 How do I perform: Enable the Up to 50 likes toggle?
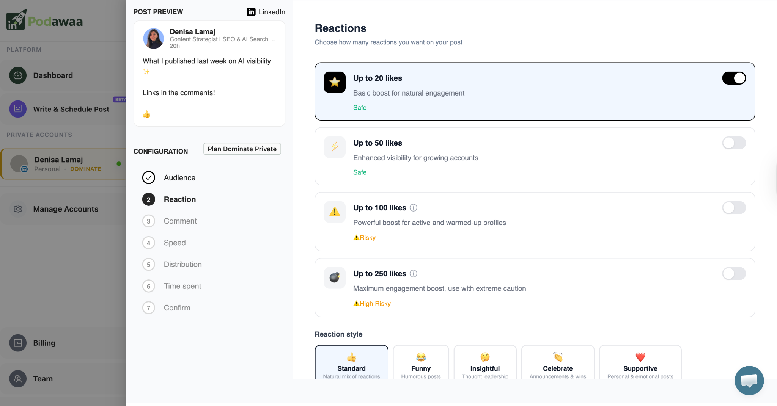(733, 143)
